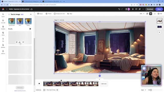Close the right page thumbnails panel

(x=159, y=32)
